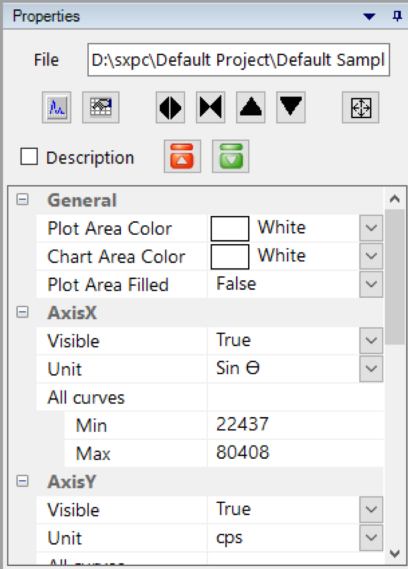Collapse the AxisX section
Screen dimensions: 408x569
coord(22,312)
